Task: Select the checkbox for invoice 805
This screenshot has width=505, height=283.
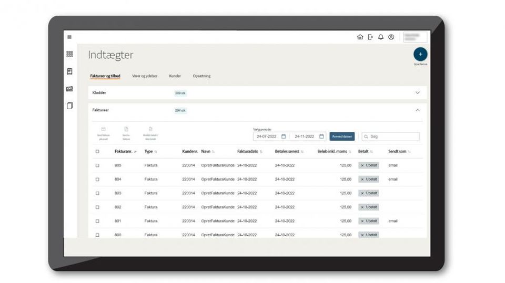Action: pyautogui.click(x=97, y=165)
